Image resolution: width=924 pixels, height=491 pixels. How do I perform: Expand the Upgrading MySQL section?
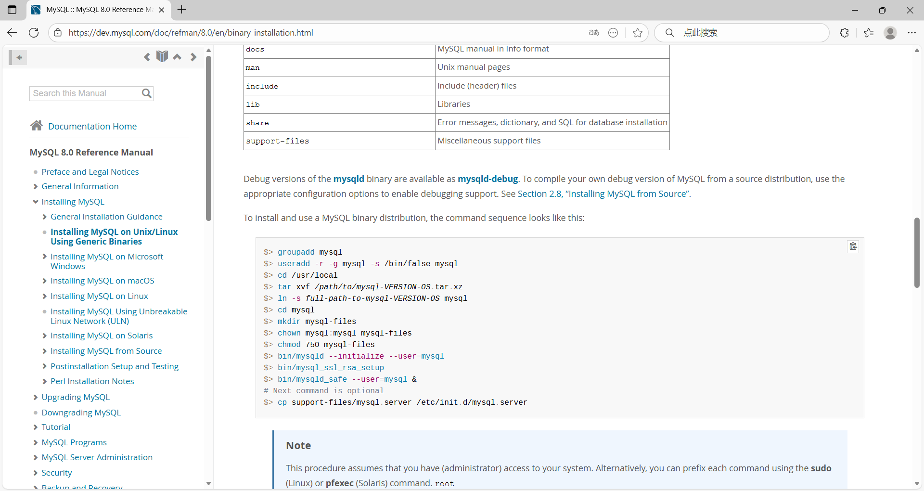coord(36,398)
